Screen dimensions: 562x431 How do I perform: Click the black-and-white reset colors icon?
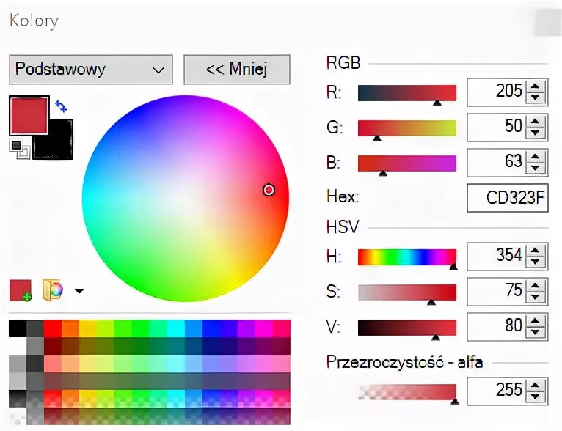coord(20,149)
